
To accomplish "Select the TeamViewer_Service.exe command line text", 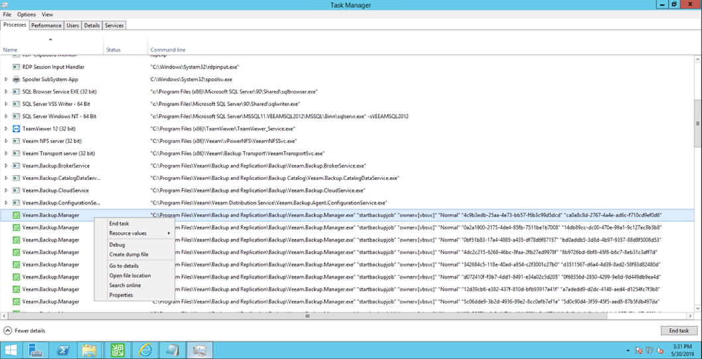I will 223,128.
